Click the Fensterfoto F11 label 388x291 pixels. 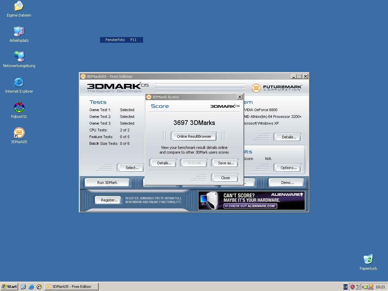point(122,40)
